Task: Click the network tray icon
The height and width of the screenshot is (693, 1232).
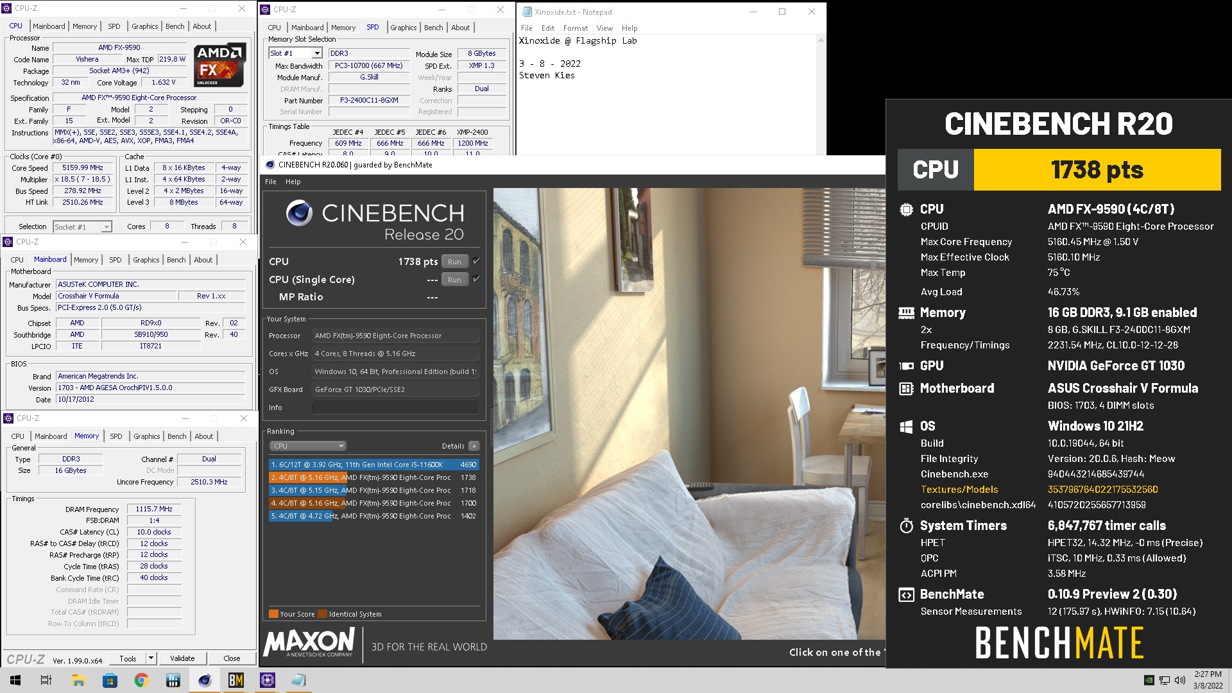Action: [x=1165, y=680]
